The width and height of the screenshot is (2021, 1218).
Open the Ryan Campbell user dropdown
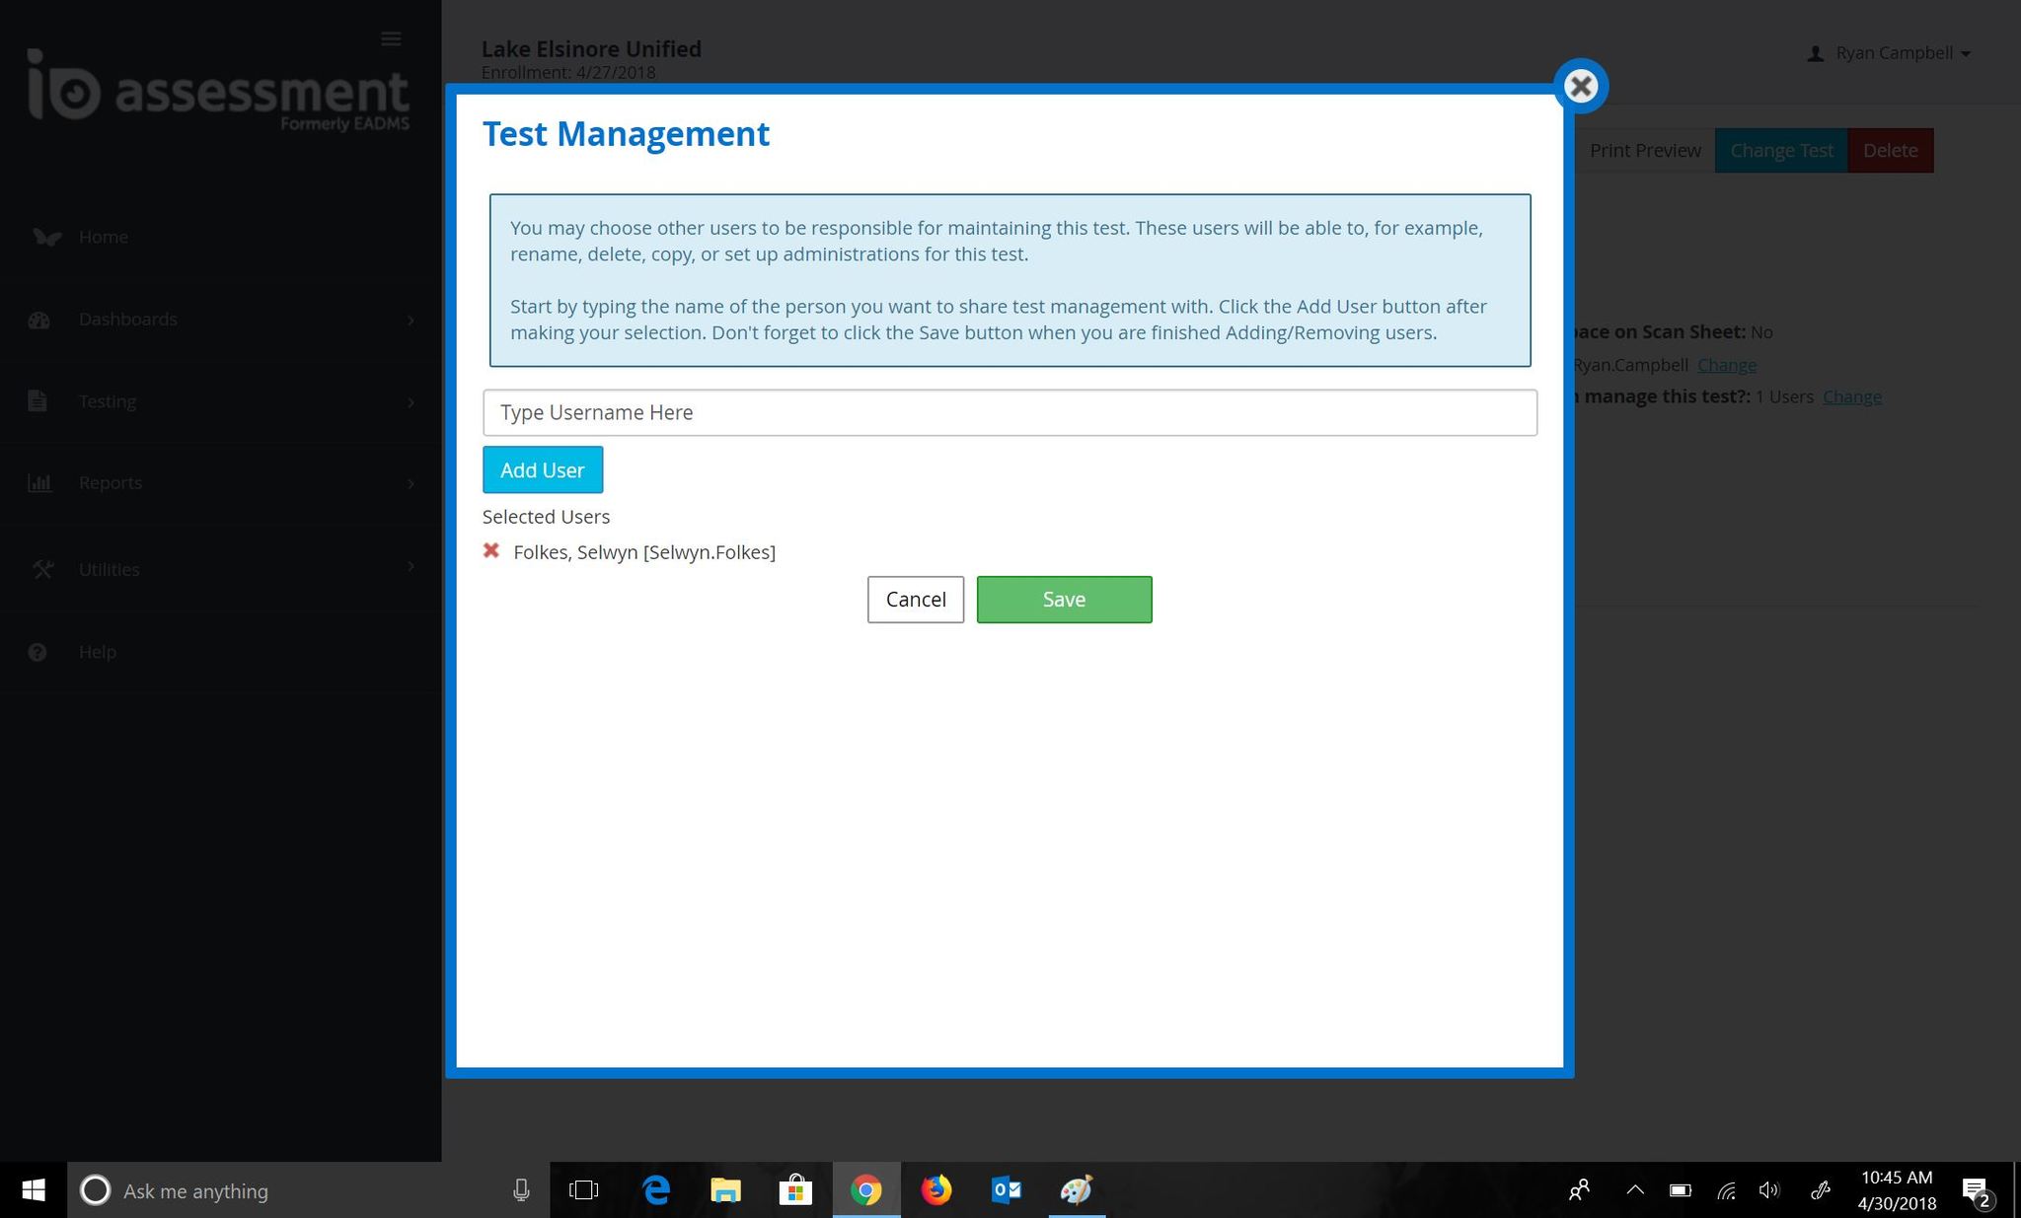1889,53
